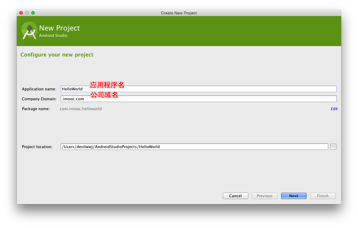The width and height of the screenshot is (358, 228).
Task: Click the Project location path field
Action: [x=194, y=147]
